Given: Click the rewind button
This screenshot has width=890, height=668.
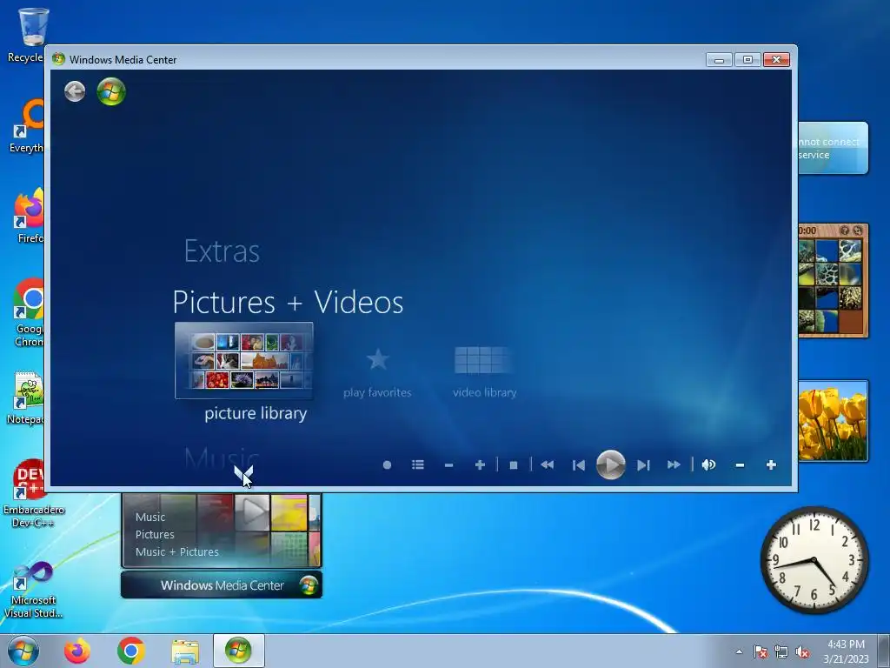Looking at the screenshot, I should (x=548, y=465).
